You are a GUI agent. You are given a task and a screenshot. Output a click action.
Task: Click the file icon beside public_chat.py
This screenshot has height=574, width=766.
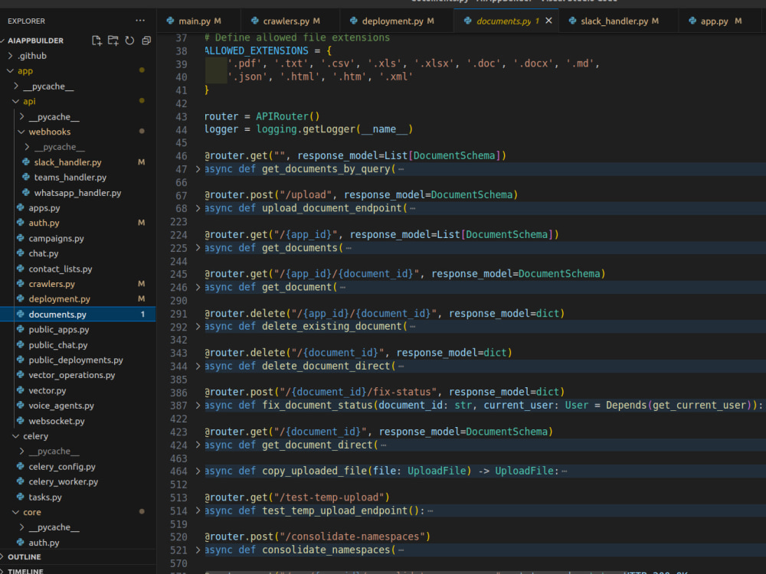(x=21, y=344)
